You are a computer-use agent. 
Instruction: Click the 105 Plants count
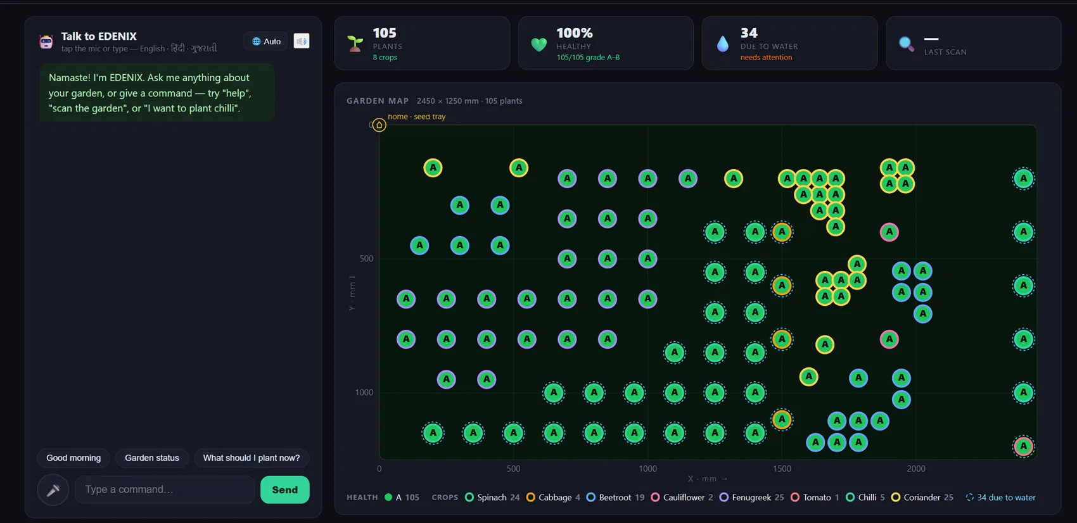coord(385,33)
